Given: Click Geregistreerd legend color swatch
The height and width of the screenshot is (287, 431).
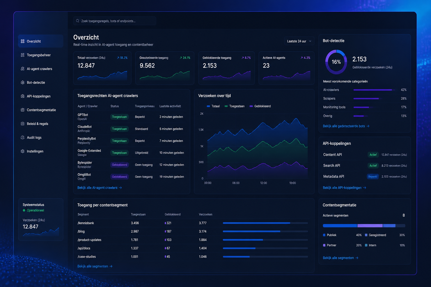Looking at the screenshot, I should coord(366,235).
